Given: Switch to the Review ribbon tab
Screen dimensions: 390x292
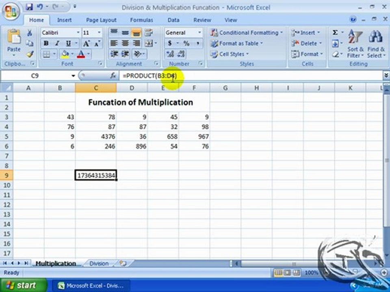Looking at the screenshot, I should (202, 20).
